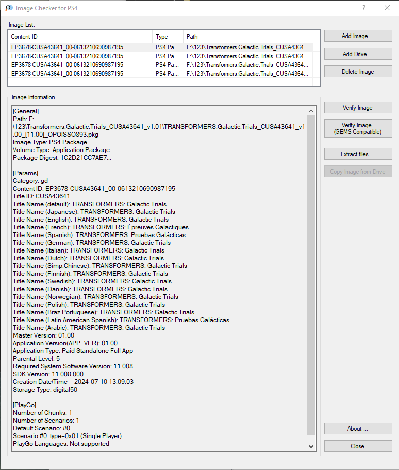
Task: Click the 'Title Name (French)' Épreuves Galactiques line
Action: [101, 227]
